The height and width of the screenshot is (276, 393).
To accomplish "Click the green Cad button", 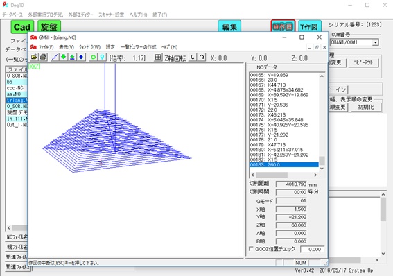I will 22,27.
